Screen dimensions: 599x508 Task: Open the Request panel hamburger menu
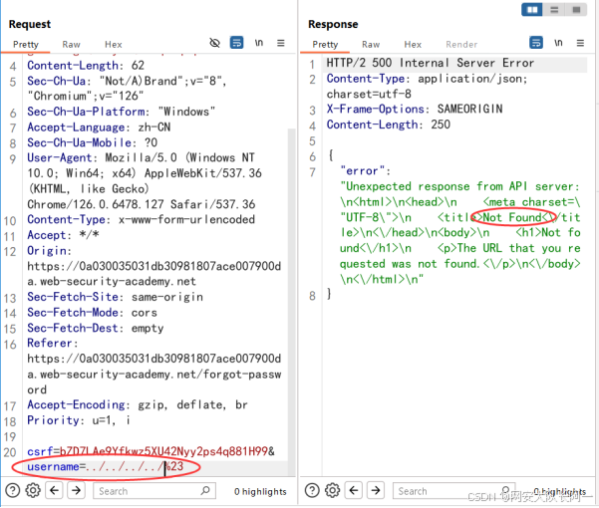point(281,44)
